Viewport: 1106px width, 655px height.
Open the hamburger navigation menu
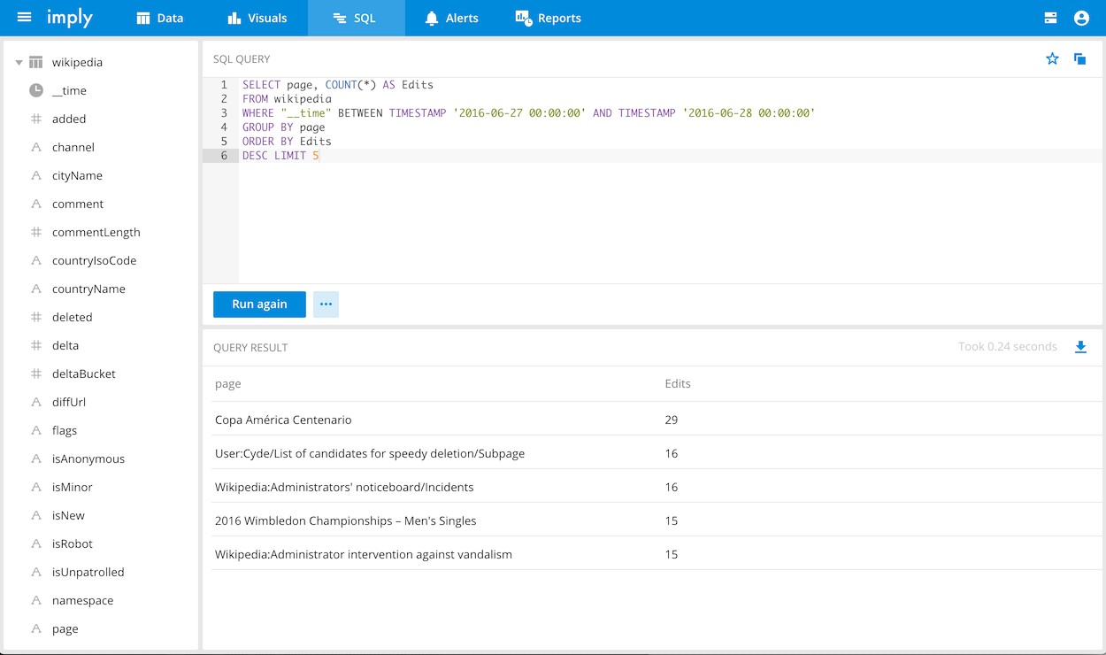(25, 18)
